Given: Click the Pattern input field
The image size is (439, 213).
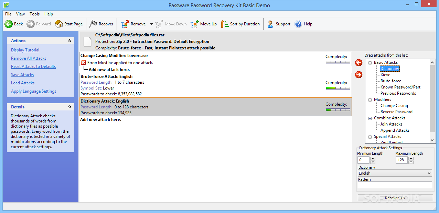Looking at the screenshot, I should [395, 185].
